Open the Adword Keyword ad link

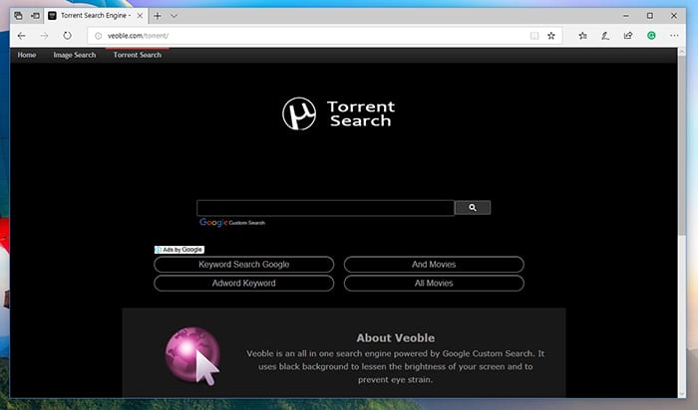pyautogui.click(x=244, y=283)
